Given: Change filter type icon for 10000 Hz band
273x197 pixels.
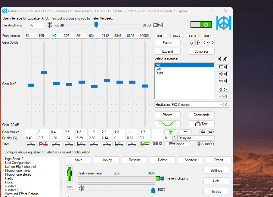Looking at the screenshot, I should coord(145,144).
